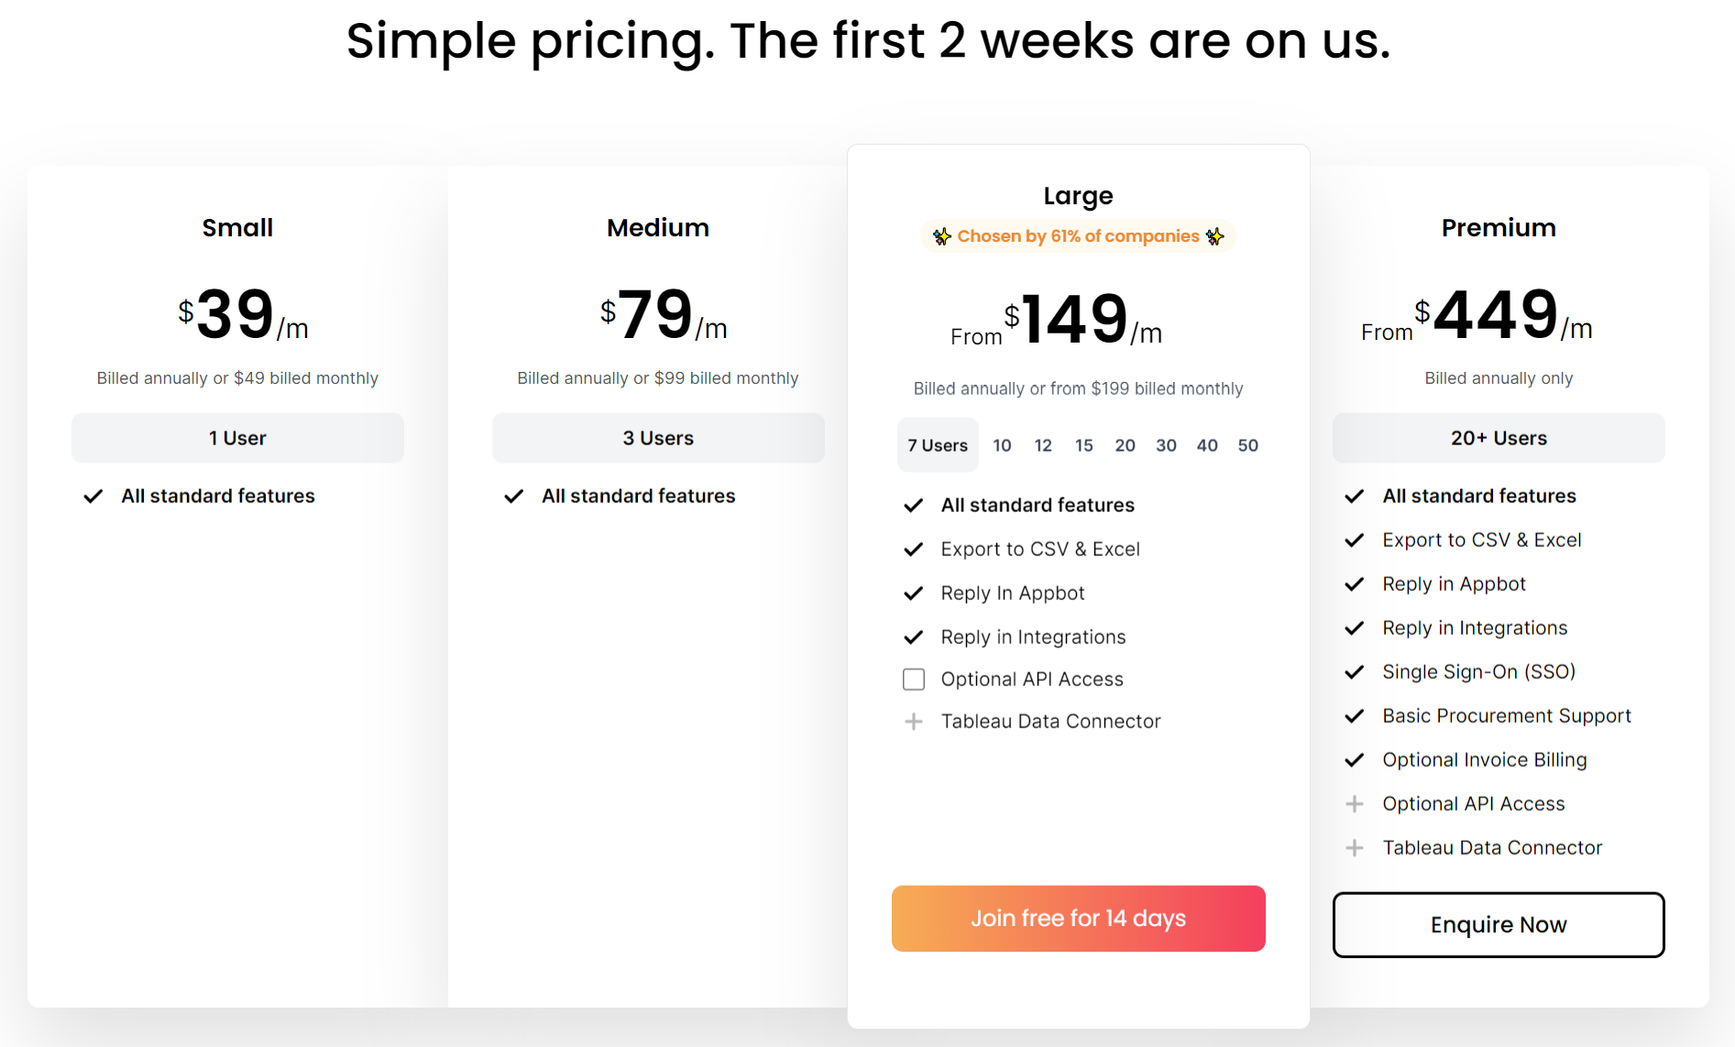Click the sparkle icon right of 'companies'

point(1214,236)
